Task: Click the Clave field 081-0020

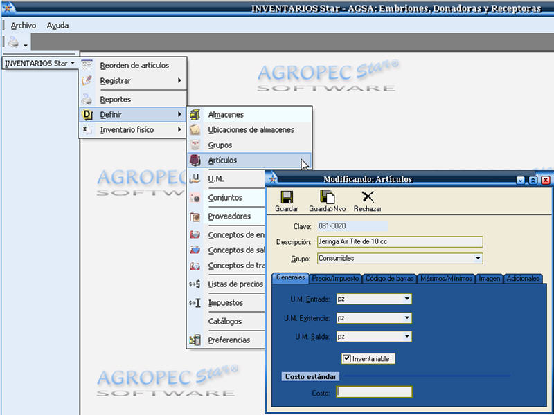Action: [352, 226]
